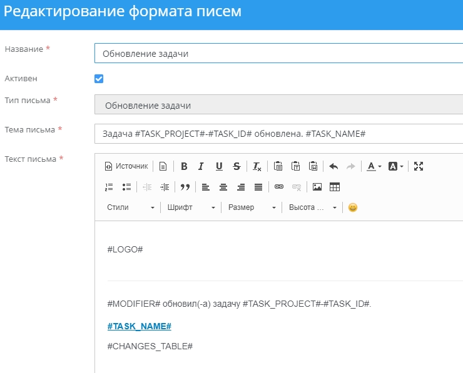Toggle italic formatting

pyautogui.click(x=201, y=166)
